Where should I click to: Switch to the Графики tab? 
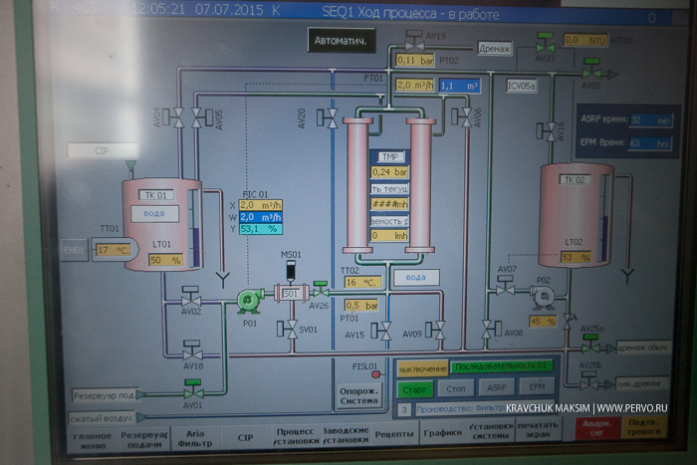coord(443,434)
